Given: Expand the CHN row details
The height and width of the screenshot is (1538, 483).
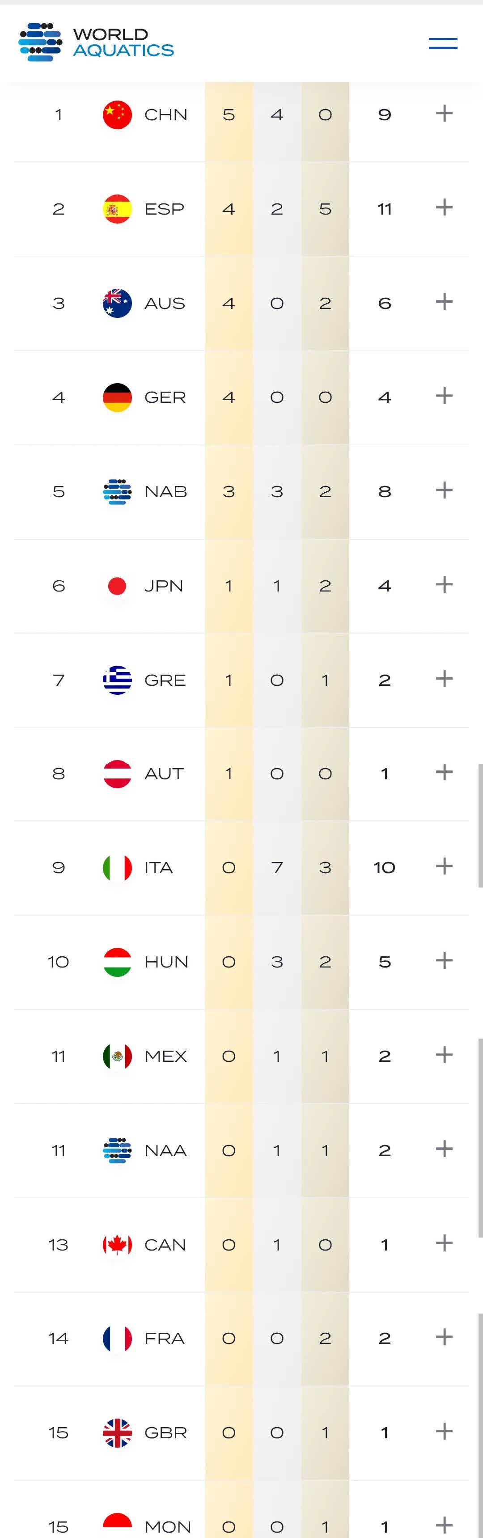Looking at the screenshot, I should pos(444,114).
